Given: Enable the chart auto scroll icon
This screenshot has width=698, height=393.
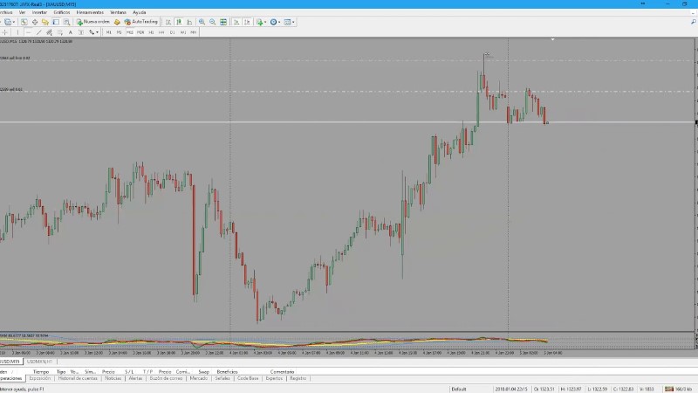Looking at the screenshot, I should point(236,22).
